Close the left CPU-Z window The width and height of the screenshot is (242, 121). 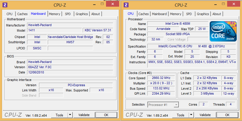pos(112,4)
